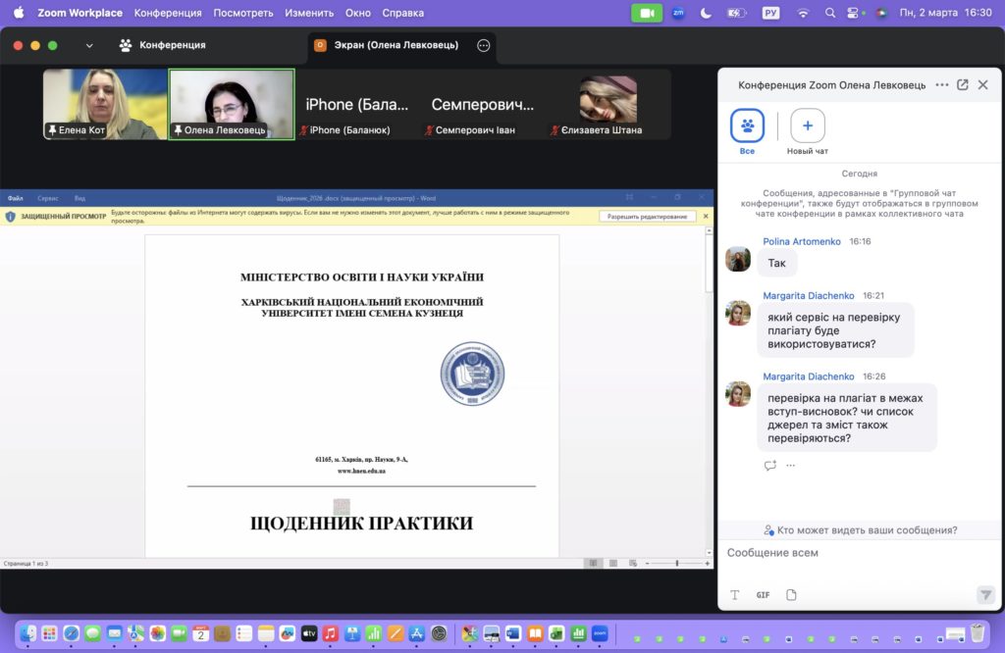1005x653 pixels.
Task: Open more actions for the last chat message
Action: coord(790,465)
